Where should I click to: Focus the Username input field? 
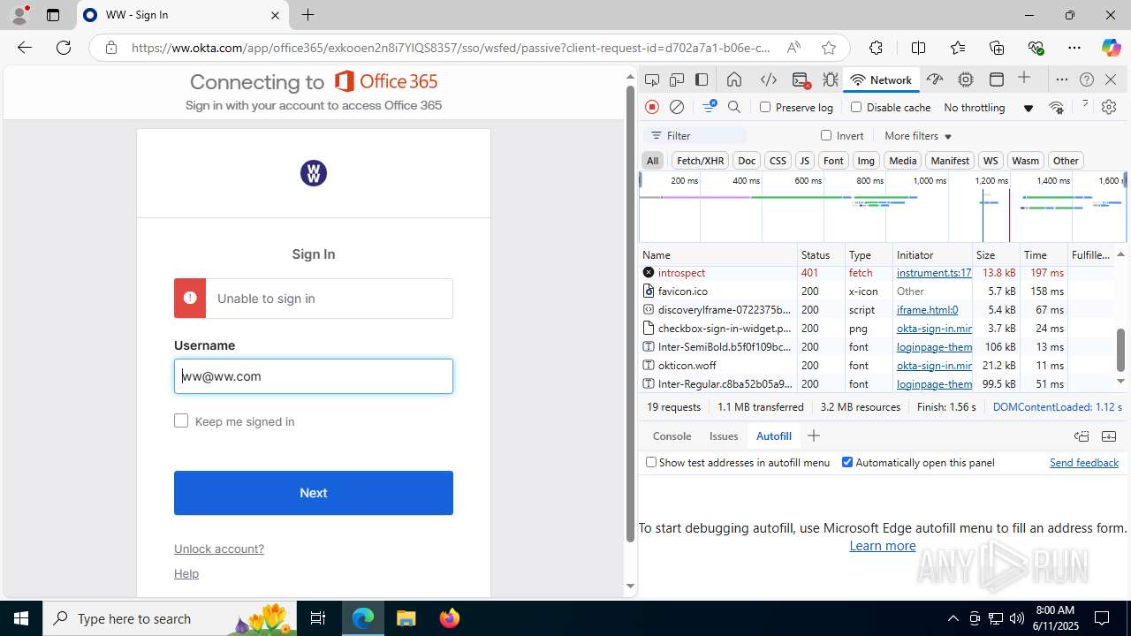314,376
